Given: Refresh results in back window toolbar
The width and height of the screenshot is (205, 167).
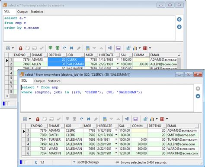Looking at the screenshot, I should (64, 48).
